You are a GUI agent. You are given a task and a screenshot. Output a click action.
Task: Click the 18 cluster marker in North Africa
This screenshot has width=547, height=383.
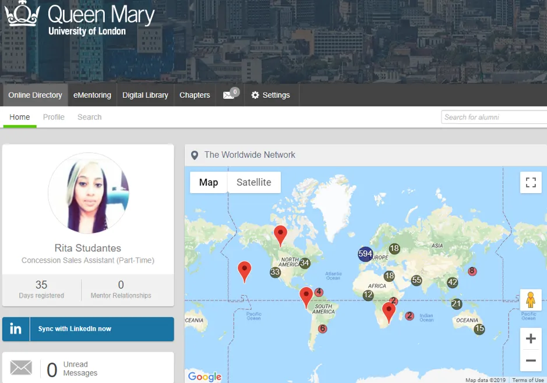[389, 276]
